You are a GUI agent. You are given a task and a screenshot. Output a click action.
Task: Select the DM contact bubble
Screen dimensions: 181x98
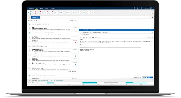click(x=84, y=13)
